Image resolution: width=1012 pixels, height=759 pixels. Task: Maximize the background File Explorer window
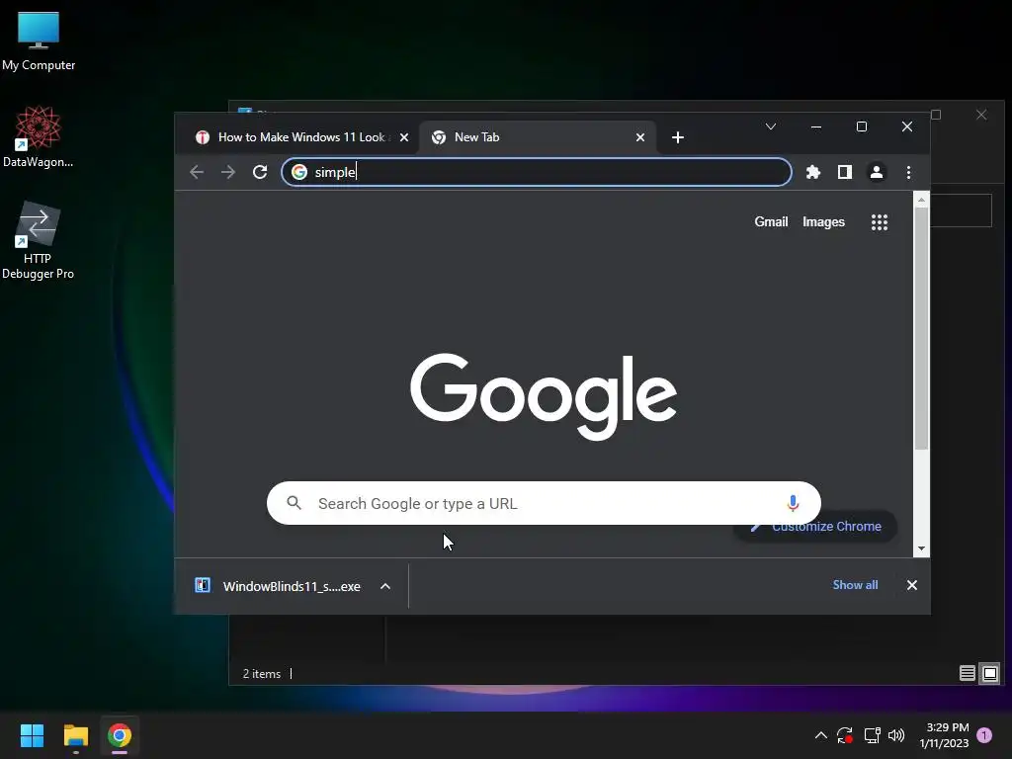point(936,115)
